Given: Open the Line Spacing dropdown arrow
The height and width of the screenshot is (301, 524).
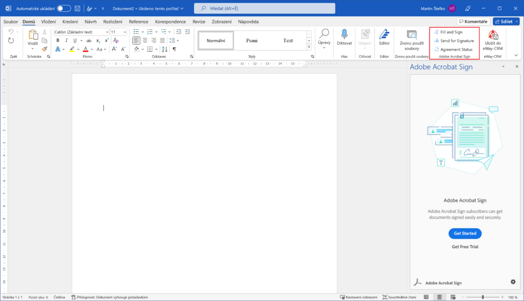Looking at the screenshot, I should click(x=178, y=40).
